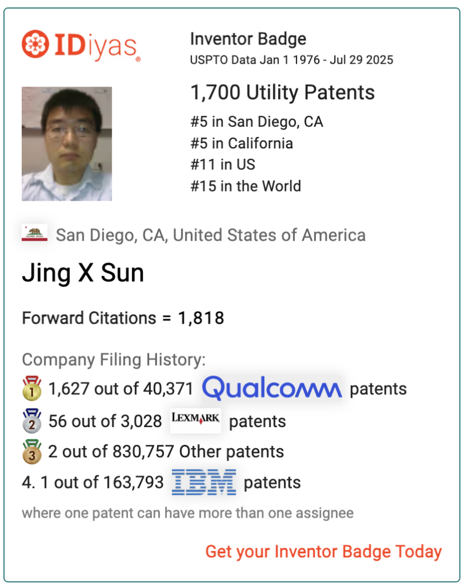
Task: Click the #5 in San Diego ranking
Action: pyautogui.click(x=257, y=122)
